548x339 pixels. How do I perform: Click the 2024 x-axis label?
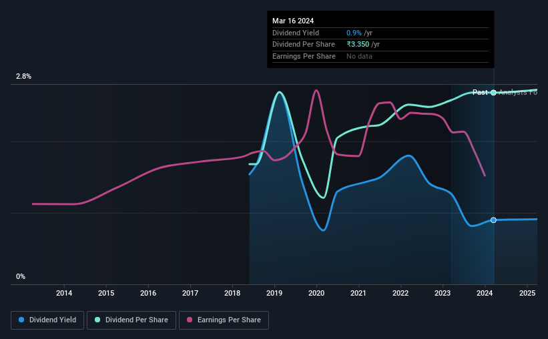click(x=485, y=293)
